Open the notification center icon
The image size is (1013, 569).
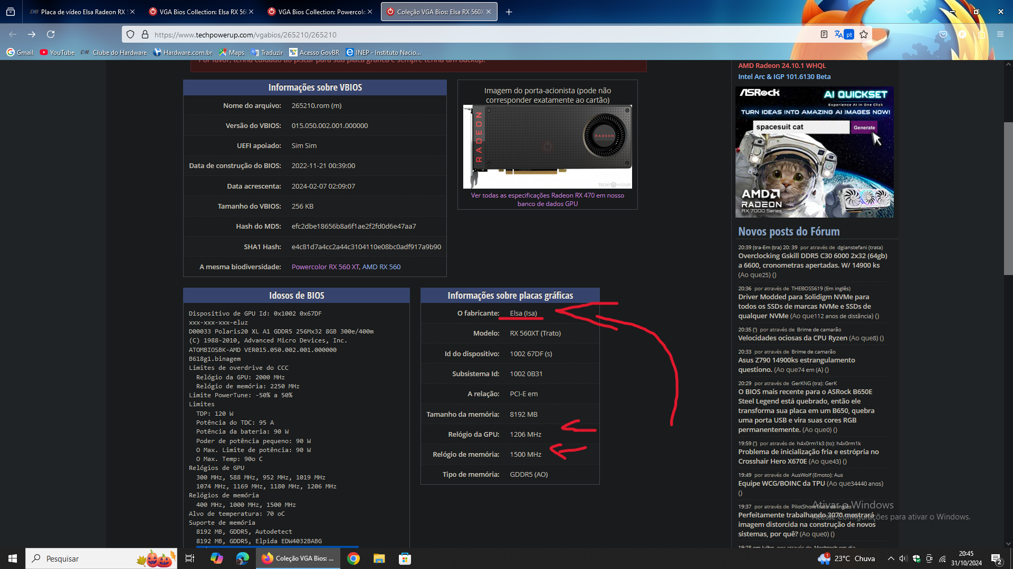pos(996,558)
